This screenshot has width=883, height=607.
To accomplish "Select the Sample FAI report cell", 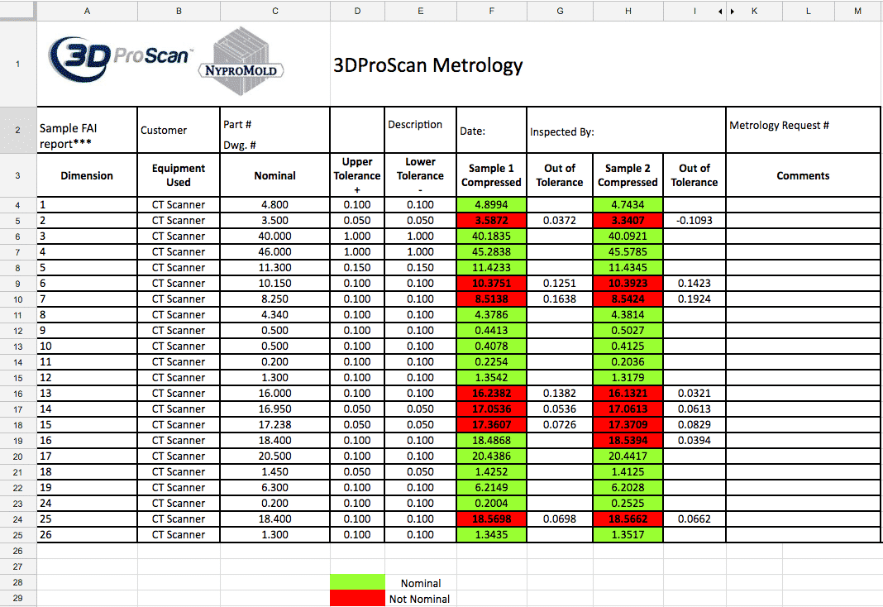I will (x=87, y=130).
